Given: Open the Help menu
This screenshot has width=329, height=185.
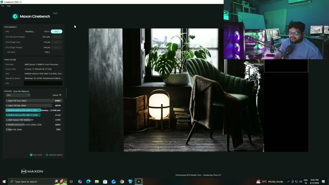Looking at the screenshot, I should click(8, 6).
